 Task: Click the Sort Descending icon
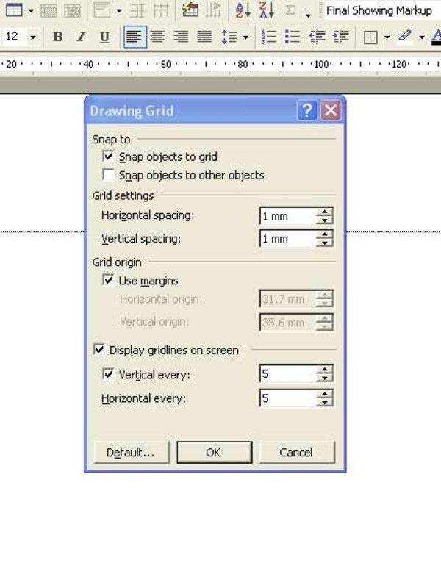click(x=267, y=10)
